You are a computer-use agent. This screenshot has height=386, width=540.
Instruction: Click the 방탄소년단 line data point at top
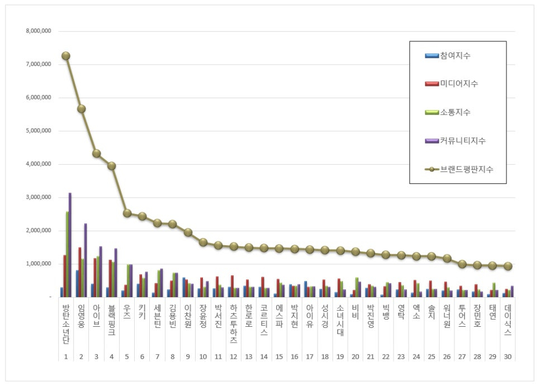coord(66,56)
